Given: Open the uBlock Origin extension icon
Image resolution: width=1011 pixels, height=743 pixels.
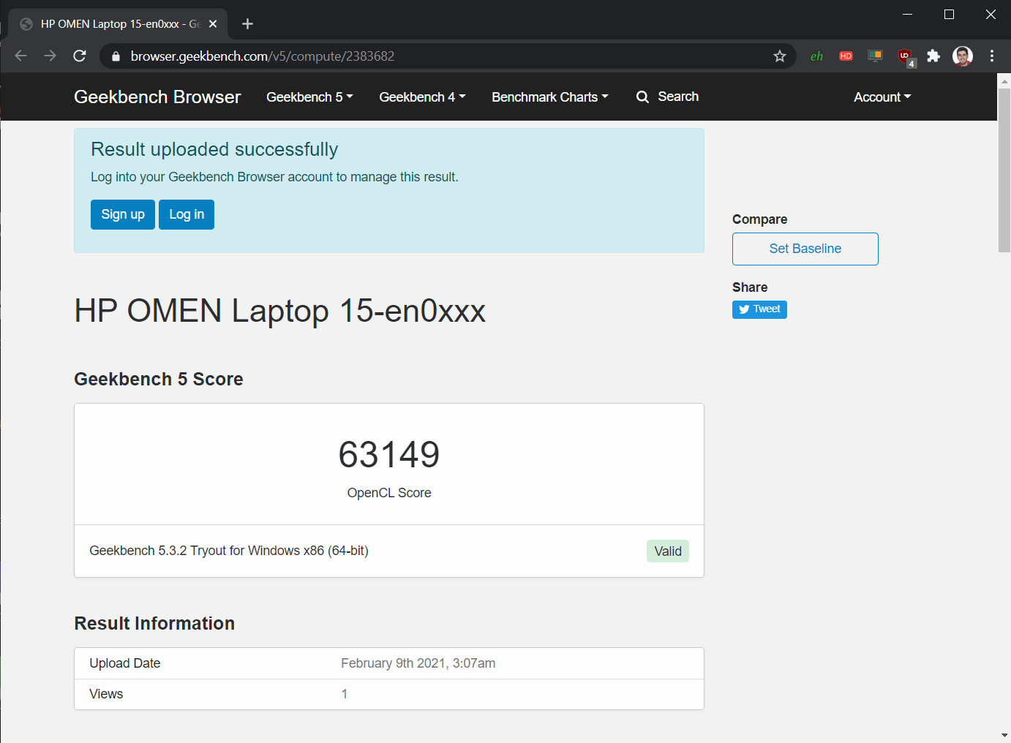Looking at the screenshot, I should pos(906,57).
